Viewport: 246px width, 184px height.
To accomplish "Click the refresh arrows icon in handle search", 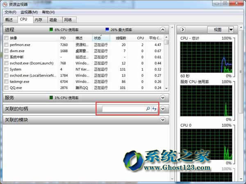I will pyautogui.click(x=155, y=109).
